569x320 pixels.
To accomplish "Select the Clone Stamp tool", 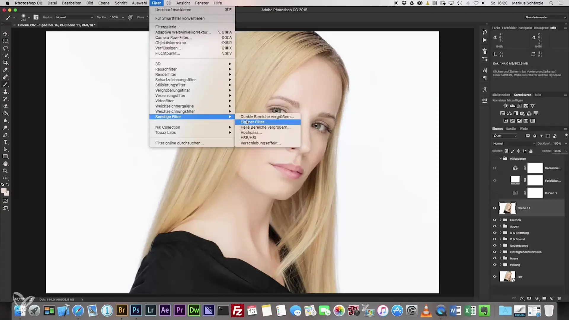I will coord(5,92).
